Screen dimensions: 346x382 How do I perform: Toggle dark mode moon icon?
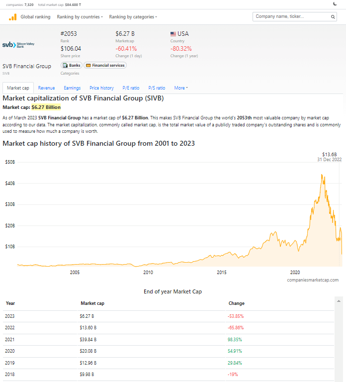coord(335,4)
